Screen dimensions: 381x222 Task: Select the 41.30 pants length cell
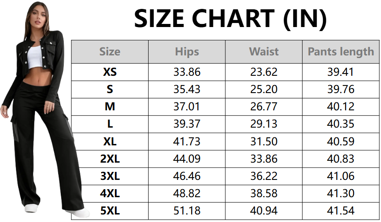pos(341,193)
